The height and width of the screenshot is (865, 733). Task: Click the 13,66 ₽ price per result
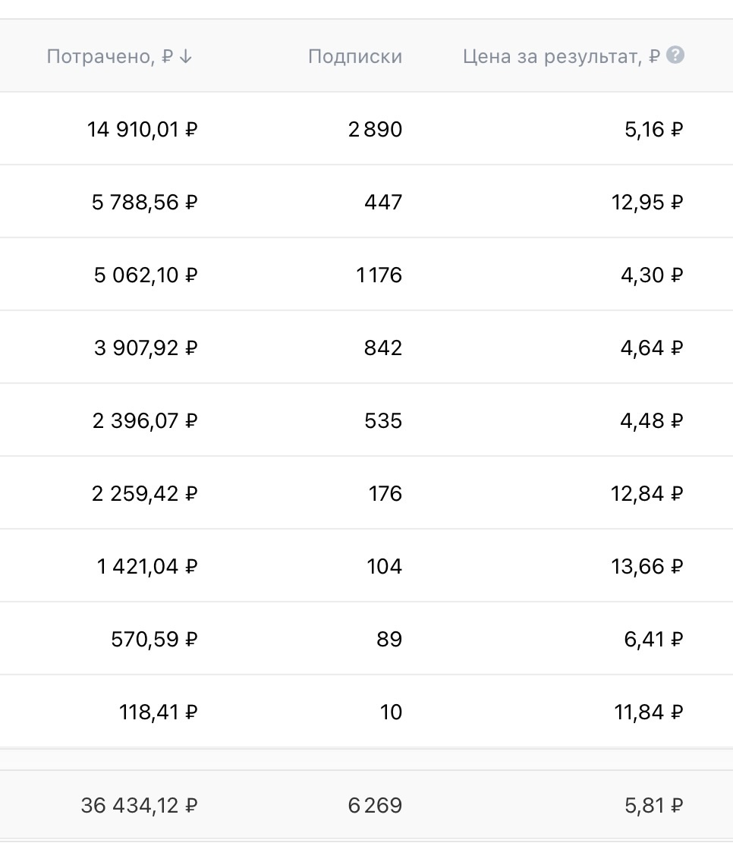647,567
